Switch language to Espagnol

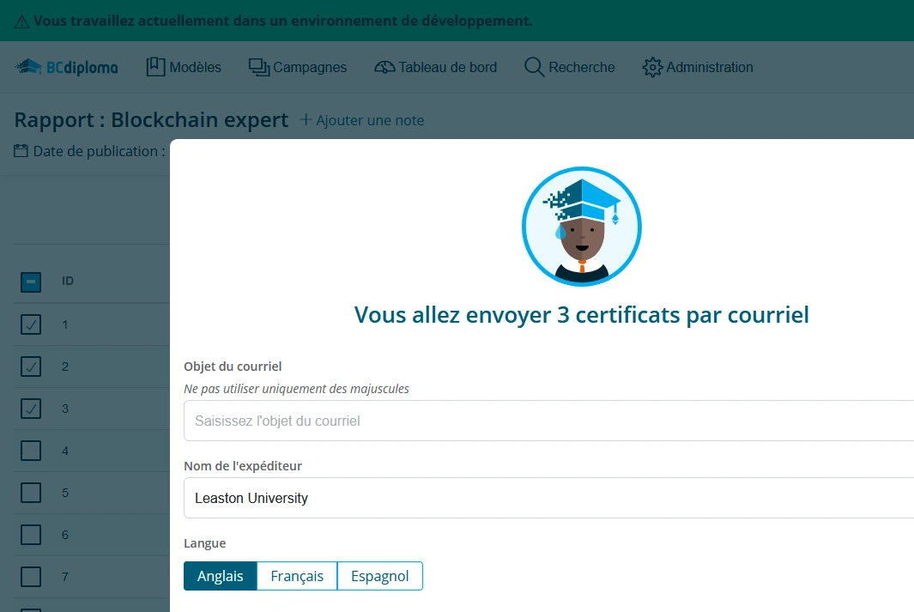click(x=380, y=576)
